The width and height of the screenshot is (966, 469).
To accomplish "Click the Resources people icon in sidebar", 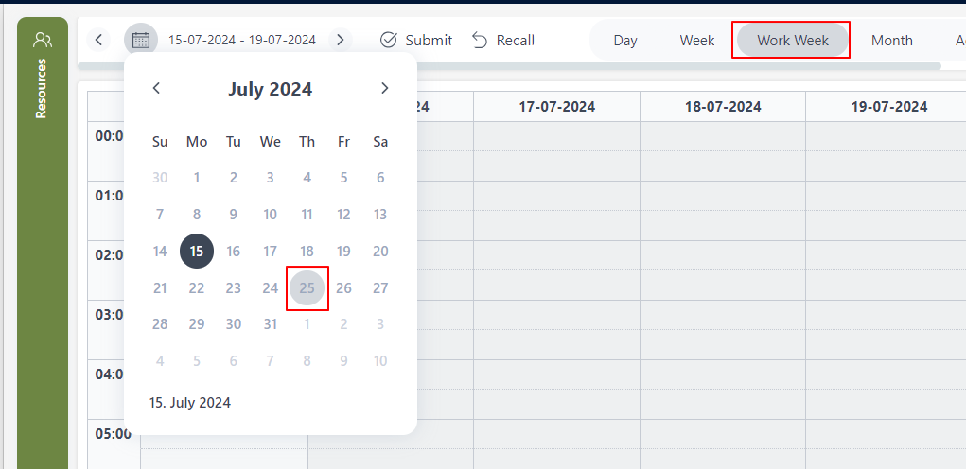I will [x=43, y=40].
